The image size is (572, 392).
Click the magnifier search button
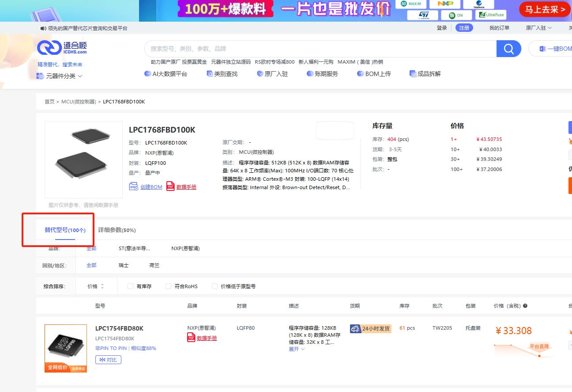[509, 49]
